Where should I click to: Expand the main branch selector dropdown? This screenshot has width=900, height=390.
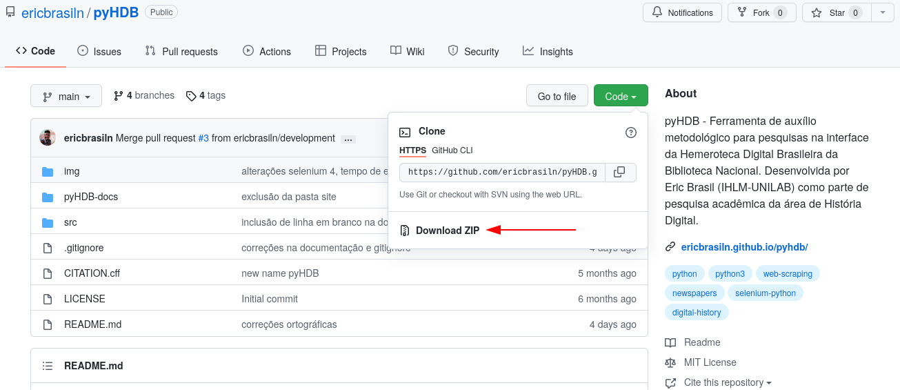point(66,96)
